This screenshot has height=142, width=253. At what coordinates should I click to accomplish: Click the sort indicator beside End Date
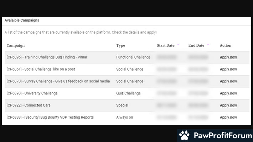[208, 45]
